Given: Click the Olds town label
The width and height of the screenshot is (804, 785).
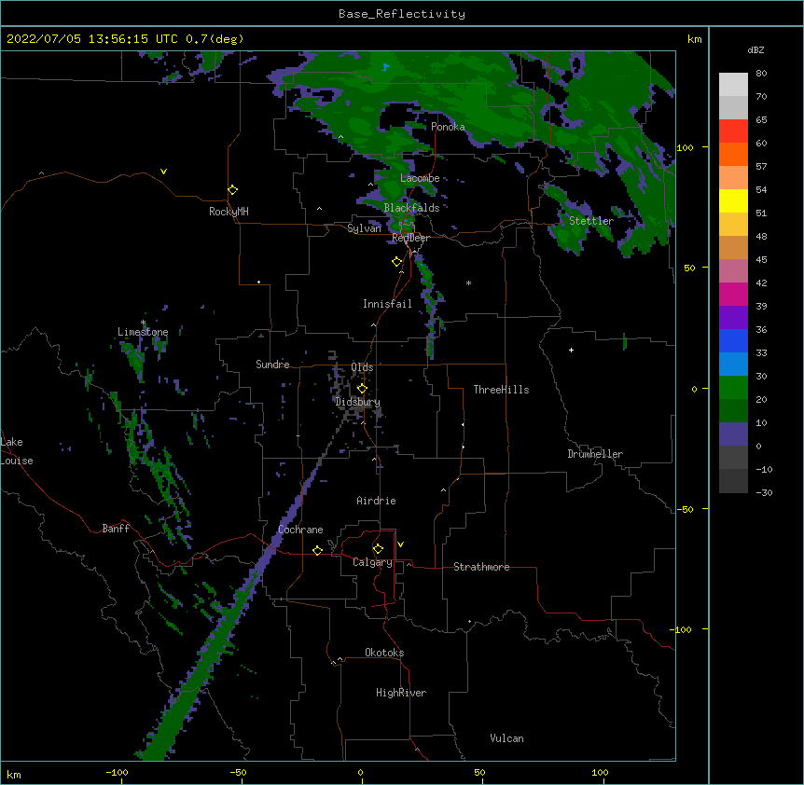Looking at the screenshot, I should click(362, 367).
